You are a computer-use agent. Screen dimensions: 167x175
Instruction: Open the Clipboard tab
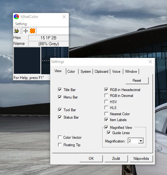tap(101, 72)
